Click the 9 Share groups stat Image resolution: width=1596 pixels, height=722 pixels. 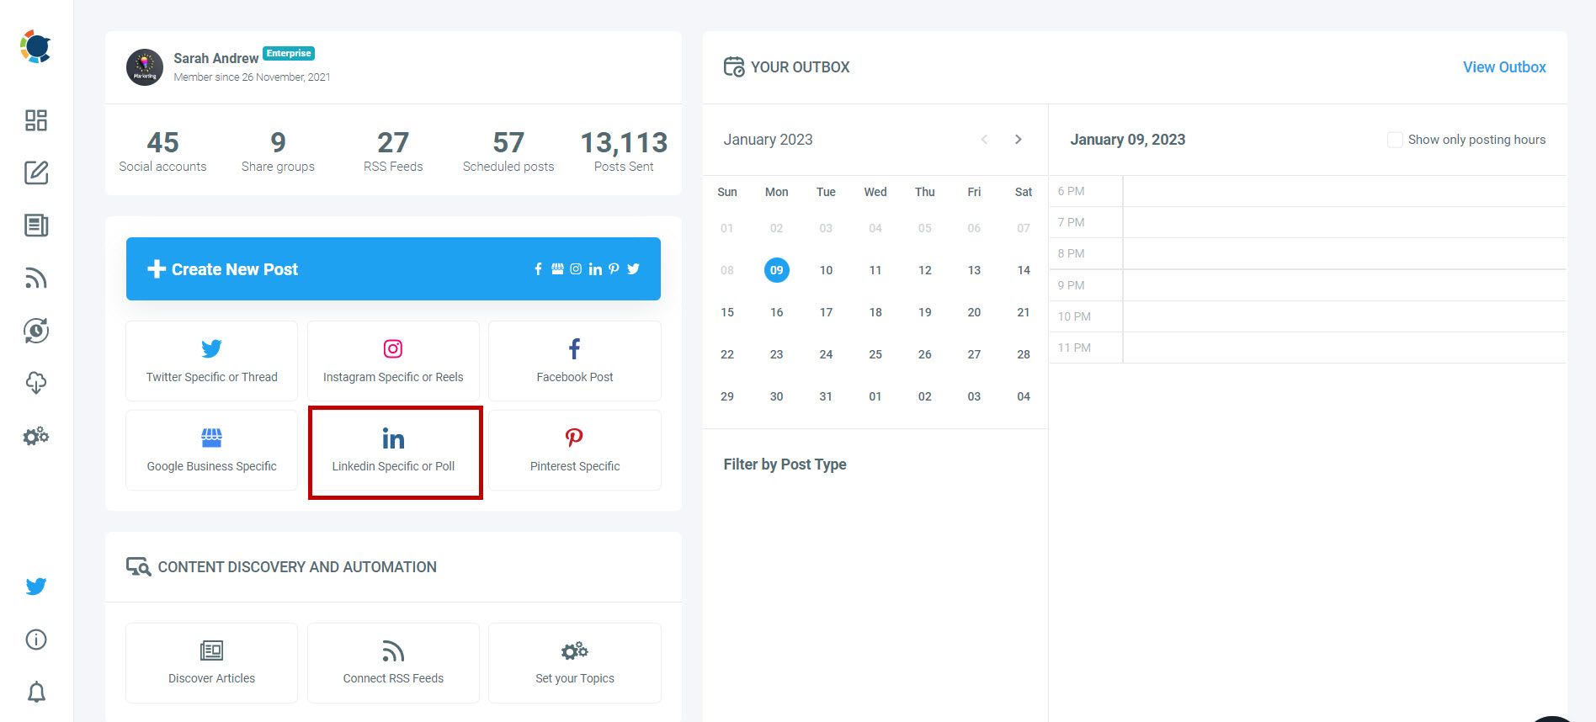click(x=278, y=151)
